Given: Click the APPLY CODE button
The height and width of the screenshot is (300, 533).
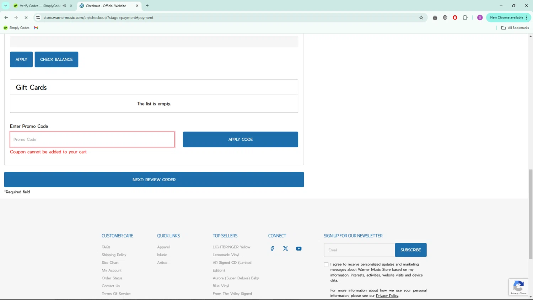Looking at the screenshot, I should click(x=241, y=139).
